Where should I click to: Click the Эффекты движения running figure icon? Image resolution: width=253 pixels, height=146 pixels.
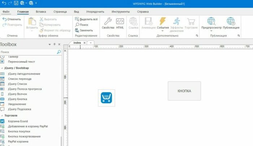click(x=176, y=21)
